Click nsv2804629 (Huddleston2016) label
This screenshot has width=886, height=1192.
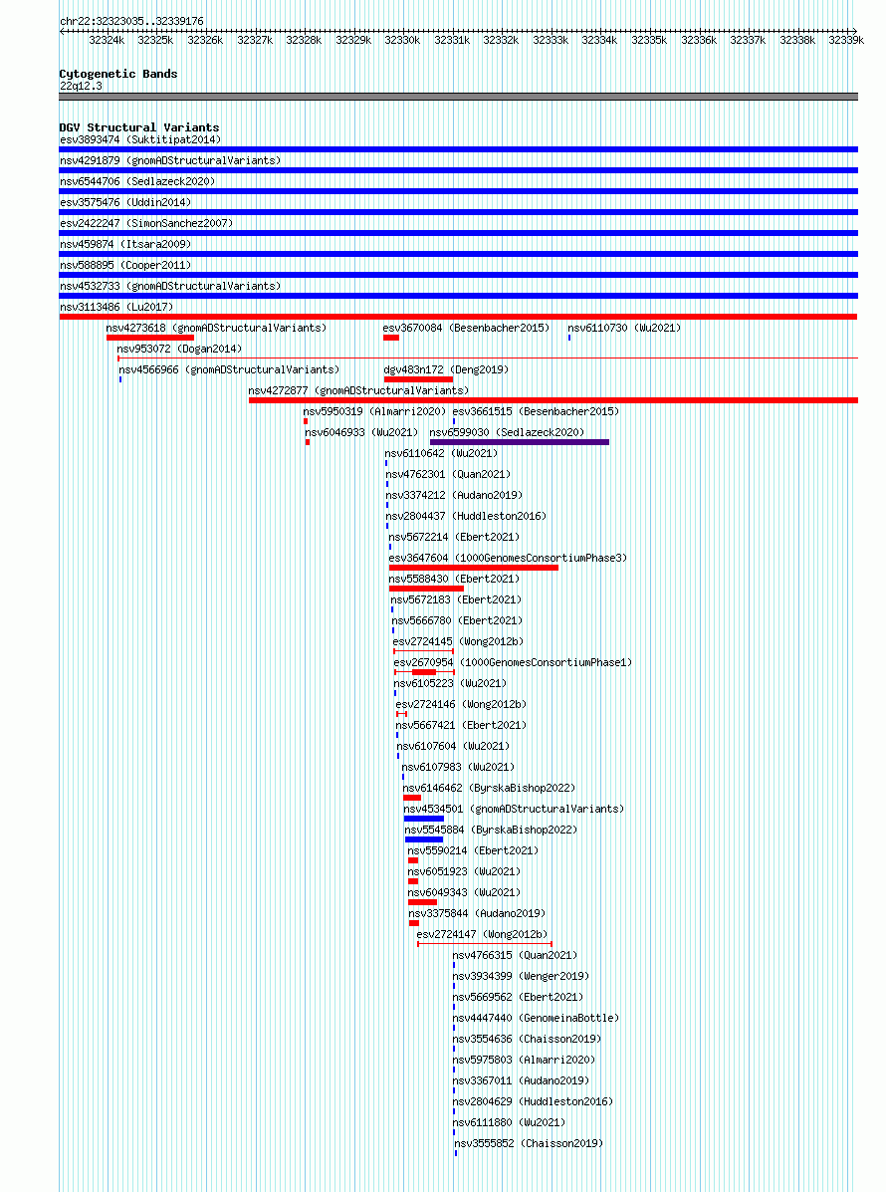click(533, 1101)
